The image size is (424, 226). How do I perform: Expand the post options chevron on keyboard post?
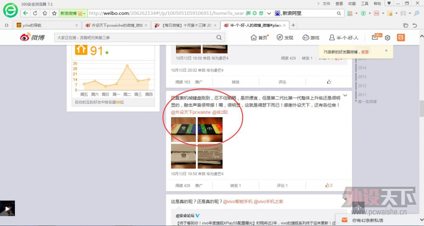[x=345, y=96]
